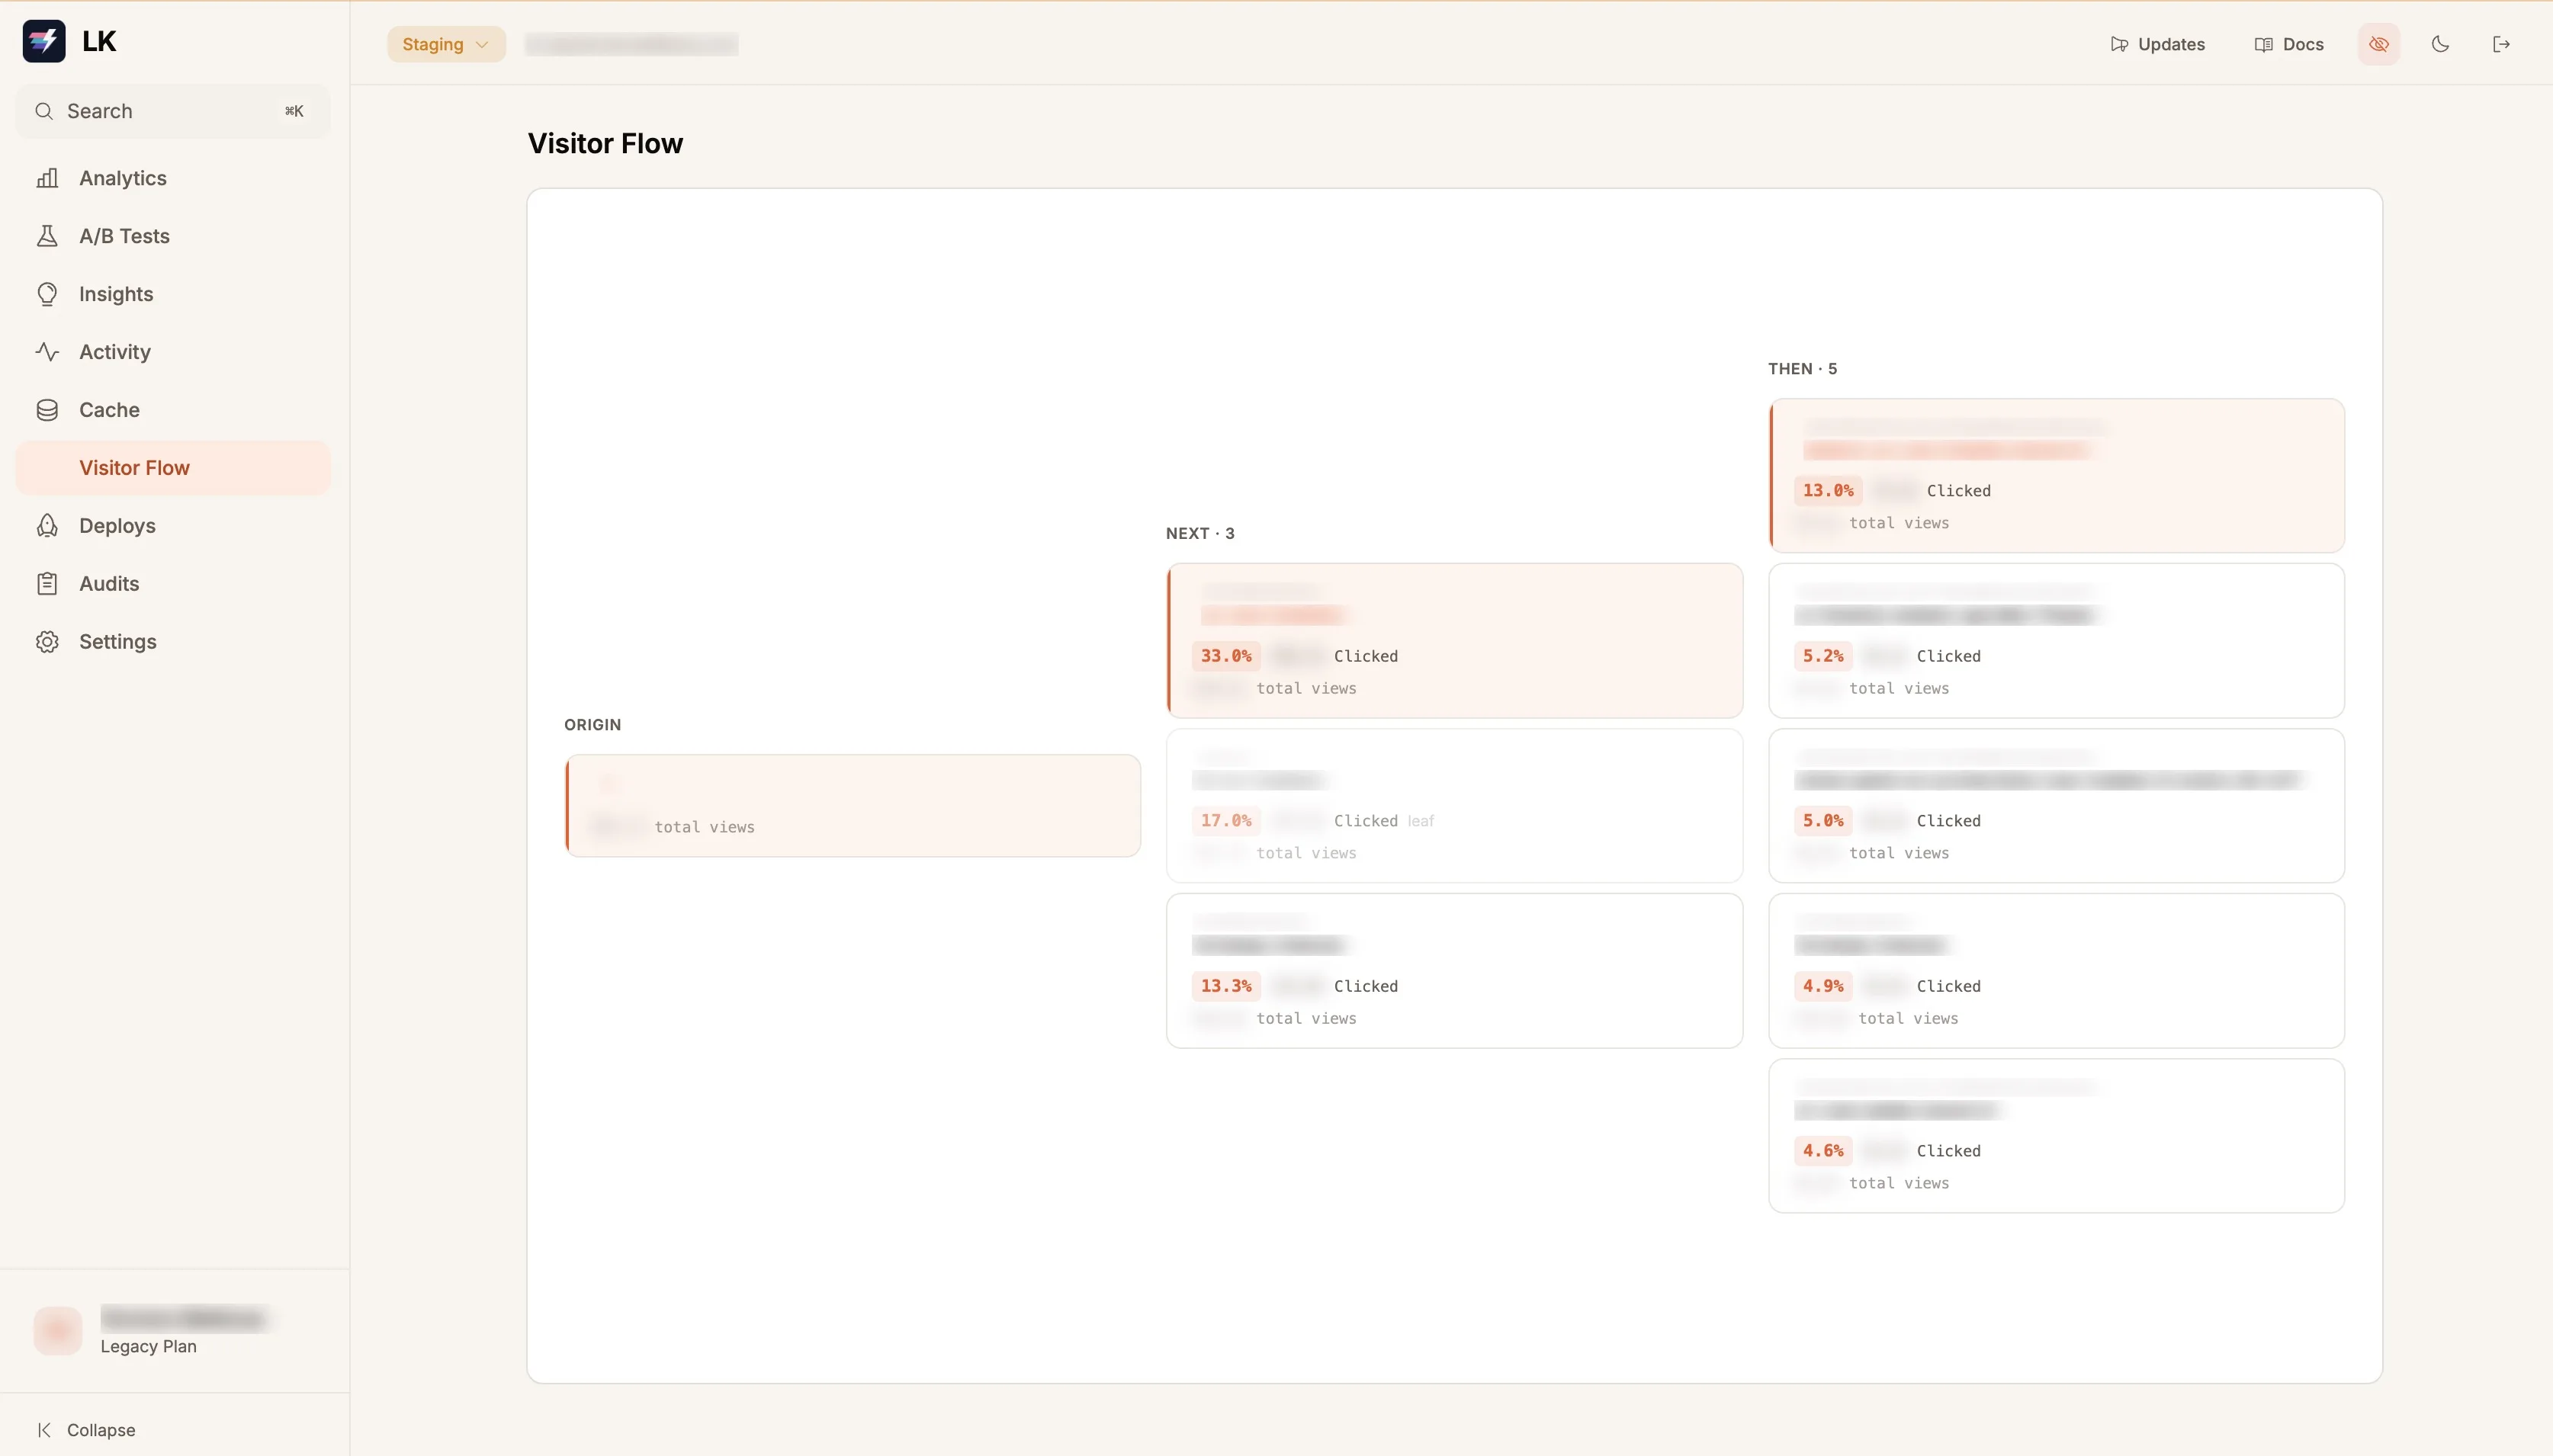The width and height of the screenshot is (2553, 1456).
Task: Toggle dark mode moon icon
Action: coord(2440,44)
